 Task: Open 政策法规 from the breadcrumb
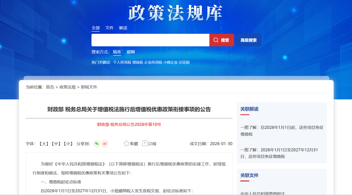click(x=68, y=87)
